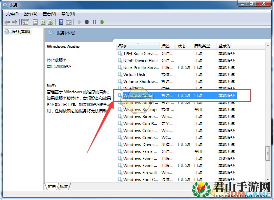Select the Services (Local) tree node

coord(17,32)
